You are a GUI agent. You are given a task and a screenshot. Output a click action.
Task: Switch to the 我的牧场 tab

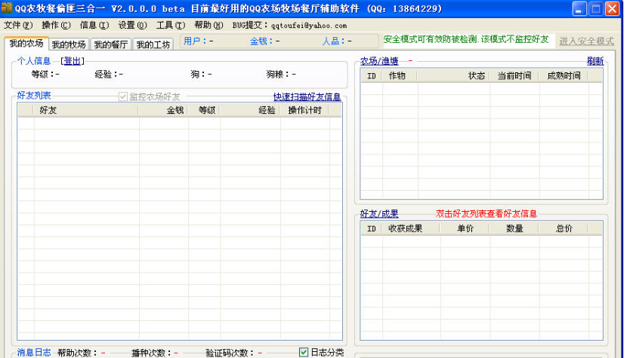pos(69,44)
